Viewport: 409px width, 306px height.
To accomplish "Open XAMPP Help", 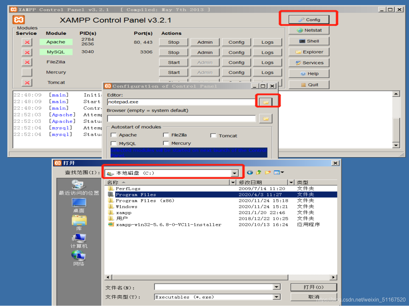I will pyautogui.click(x=309, y=74).
